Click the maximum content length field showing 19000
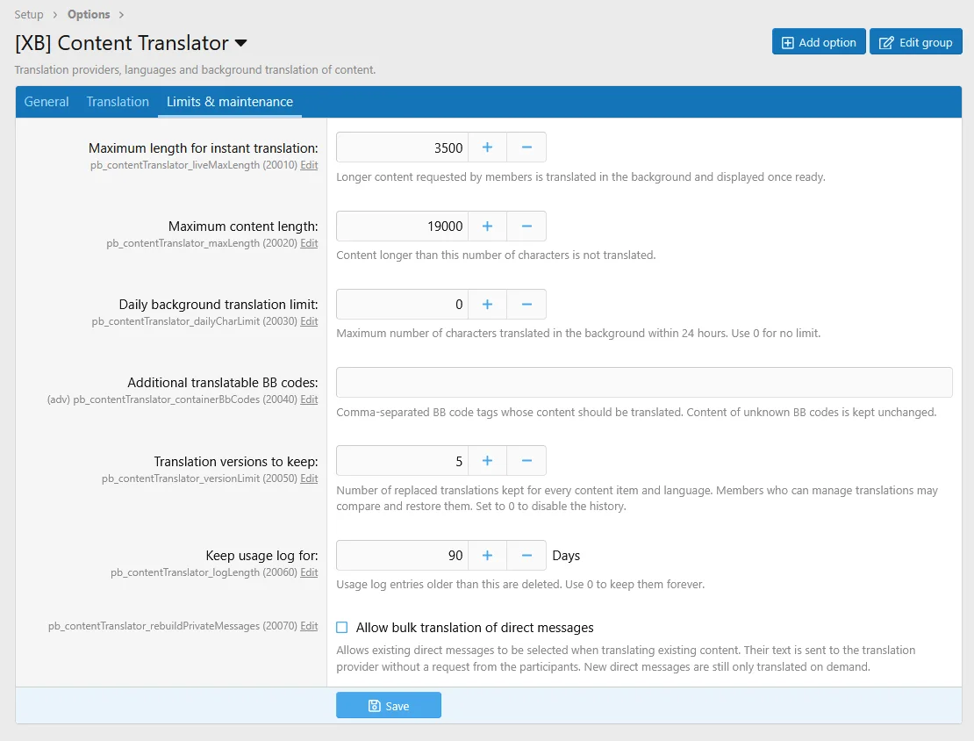974x741 pixels. pos(403,227)
